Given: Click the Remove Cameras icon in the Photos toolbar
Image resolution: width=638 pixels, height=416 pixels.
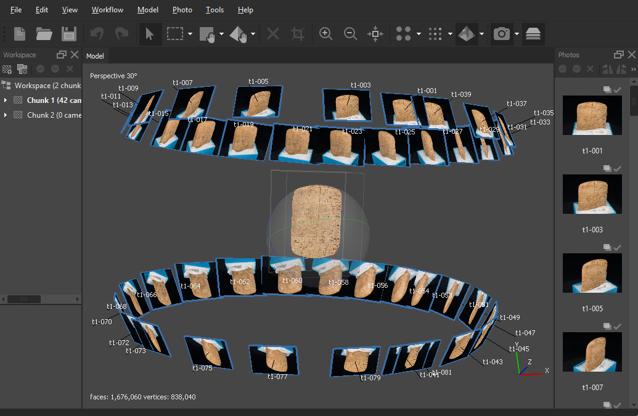Looking at the screenshot, I should (591, 69).
